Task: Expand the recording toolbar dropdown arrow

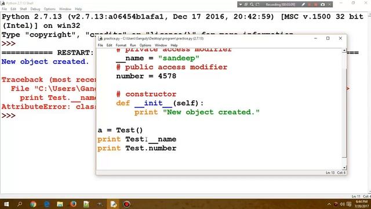Action: pos(241,5)
